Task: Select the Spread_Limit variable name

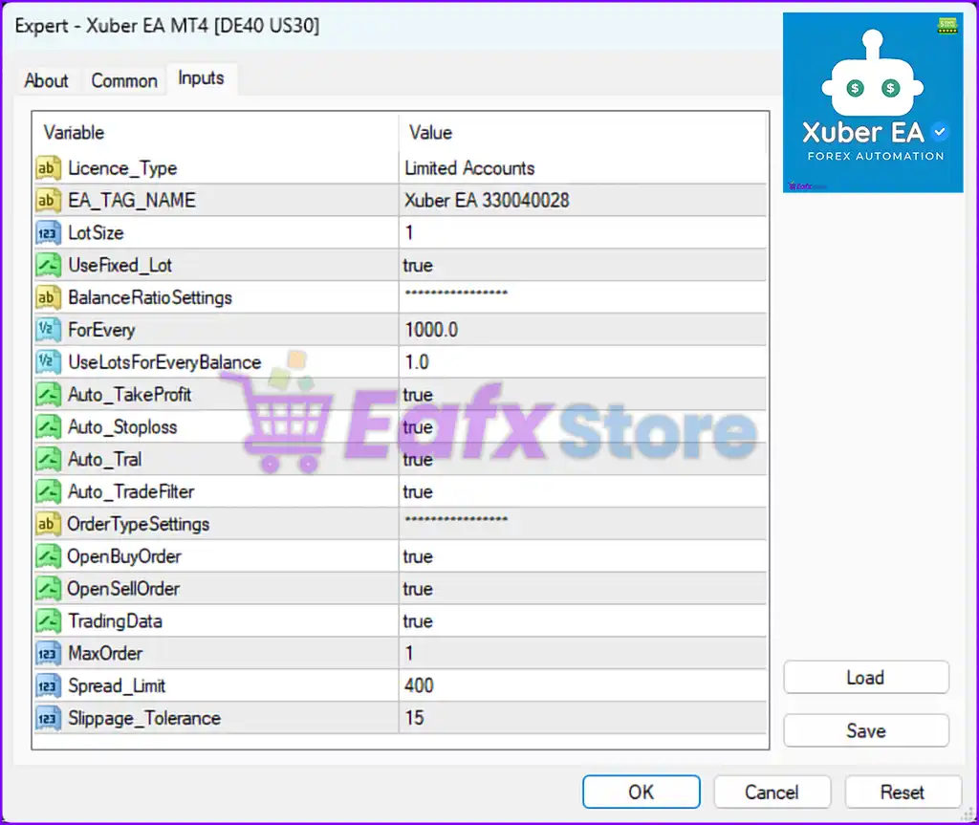Action: point(117,685)
